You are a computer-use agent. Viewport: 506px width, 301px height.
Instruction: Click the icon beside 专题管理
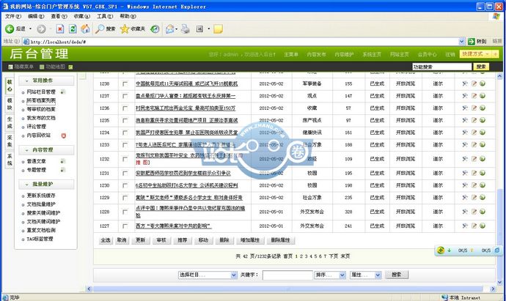tap(63, 170)
